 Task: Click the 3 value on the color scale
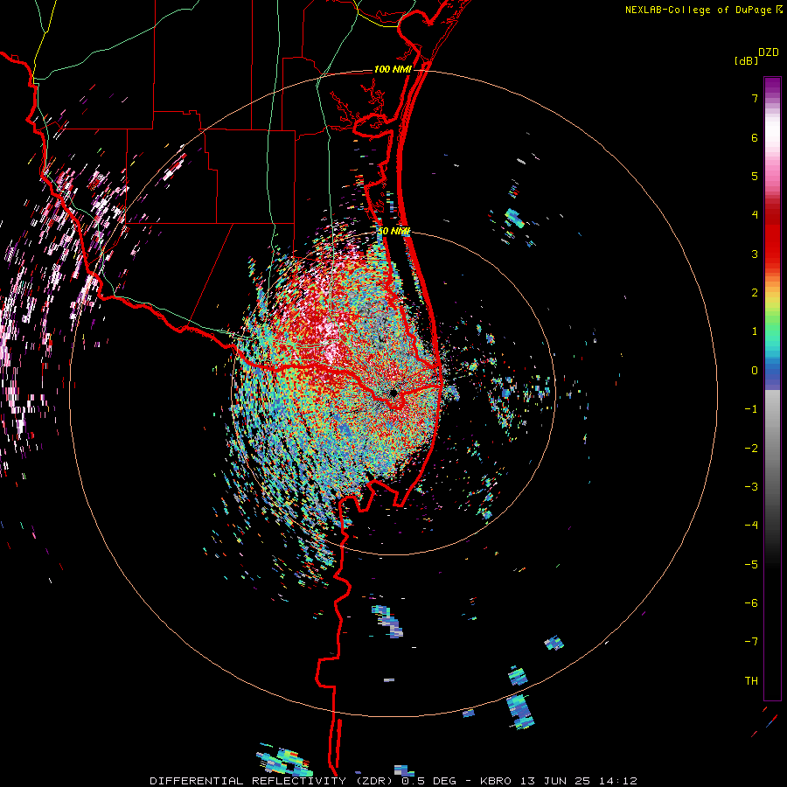(x=755, y=254)
